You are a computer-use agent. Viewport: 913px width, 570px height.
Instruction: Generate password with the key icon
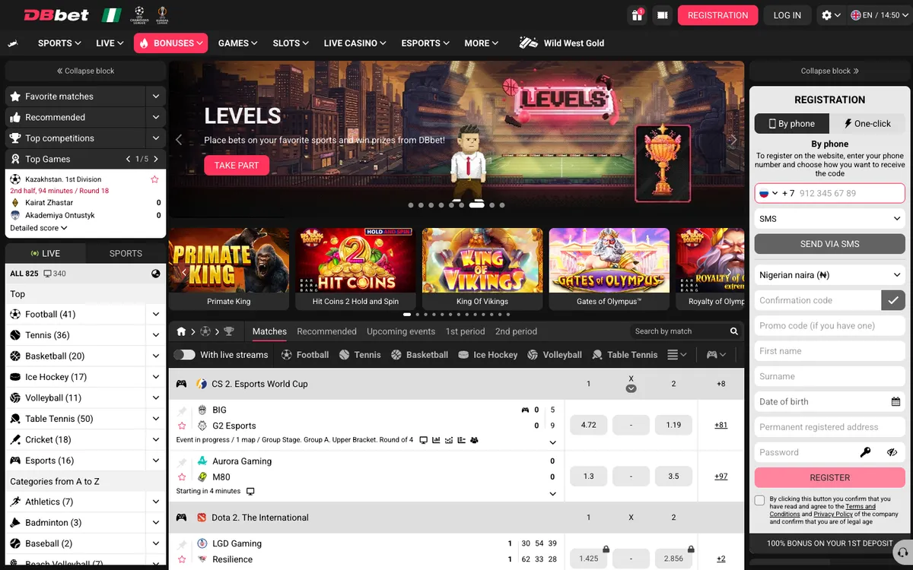(865, 452)
